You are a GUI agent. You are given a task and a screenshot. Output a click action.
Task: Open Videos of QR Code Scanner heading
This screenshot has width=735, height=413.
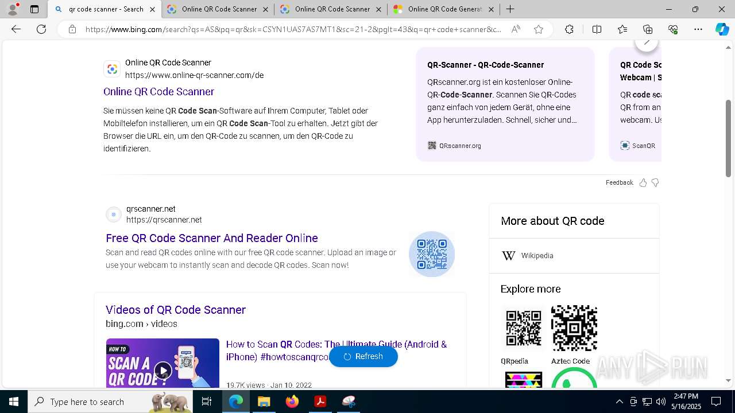(175, 310)
